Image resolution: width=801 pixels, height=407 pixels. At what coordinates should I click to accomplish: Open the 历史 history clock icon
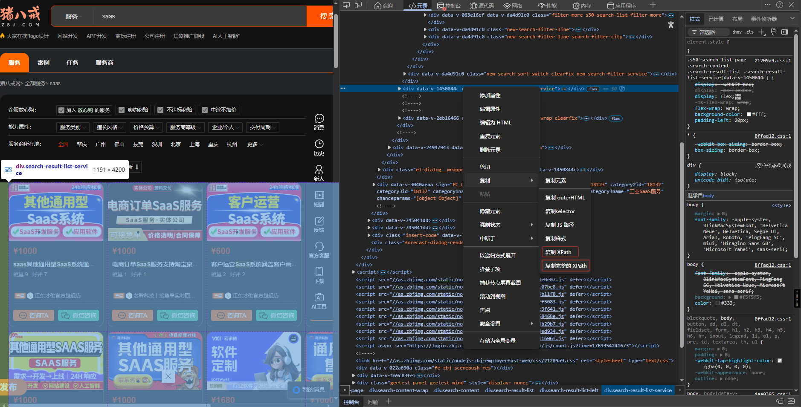pos(319,144)
